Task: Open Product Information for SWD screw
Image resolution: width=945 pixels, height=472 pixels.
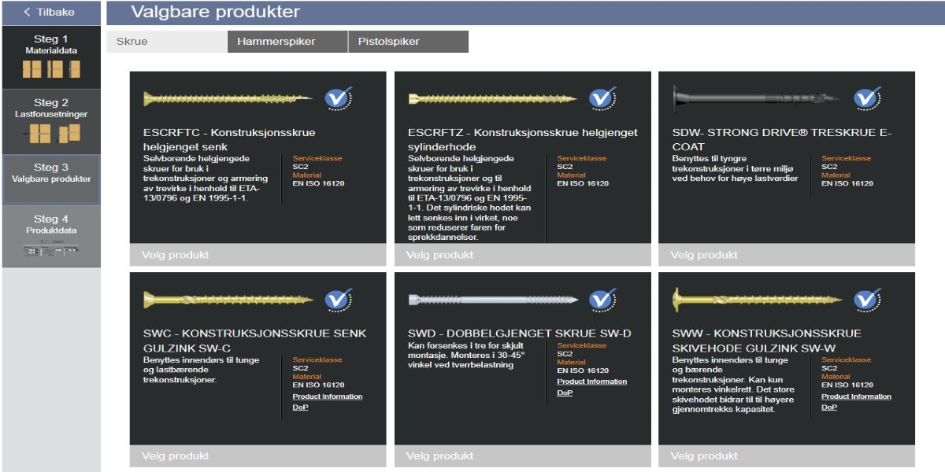Action: point(592,382)
